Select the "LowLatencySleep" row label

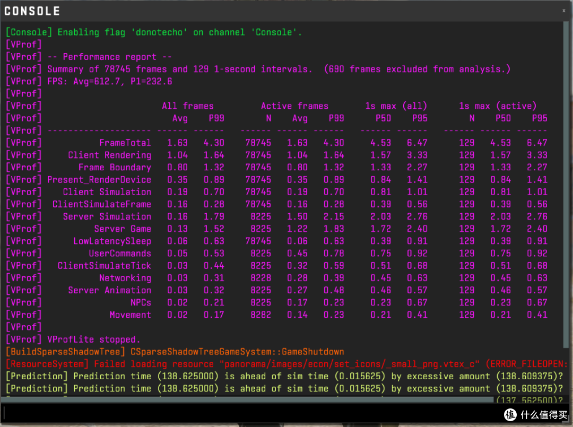coord(112,241)
